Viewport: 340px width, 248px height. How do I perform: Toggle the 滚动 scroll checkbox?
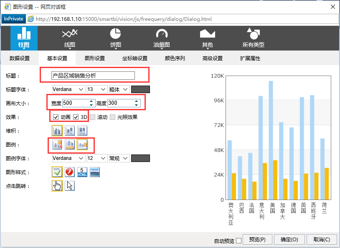click(93, 117)
